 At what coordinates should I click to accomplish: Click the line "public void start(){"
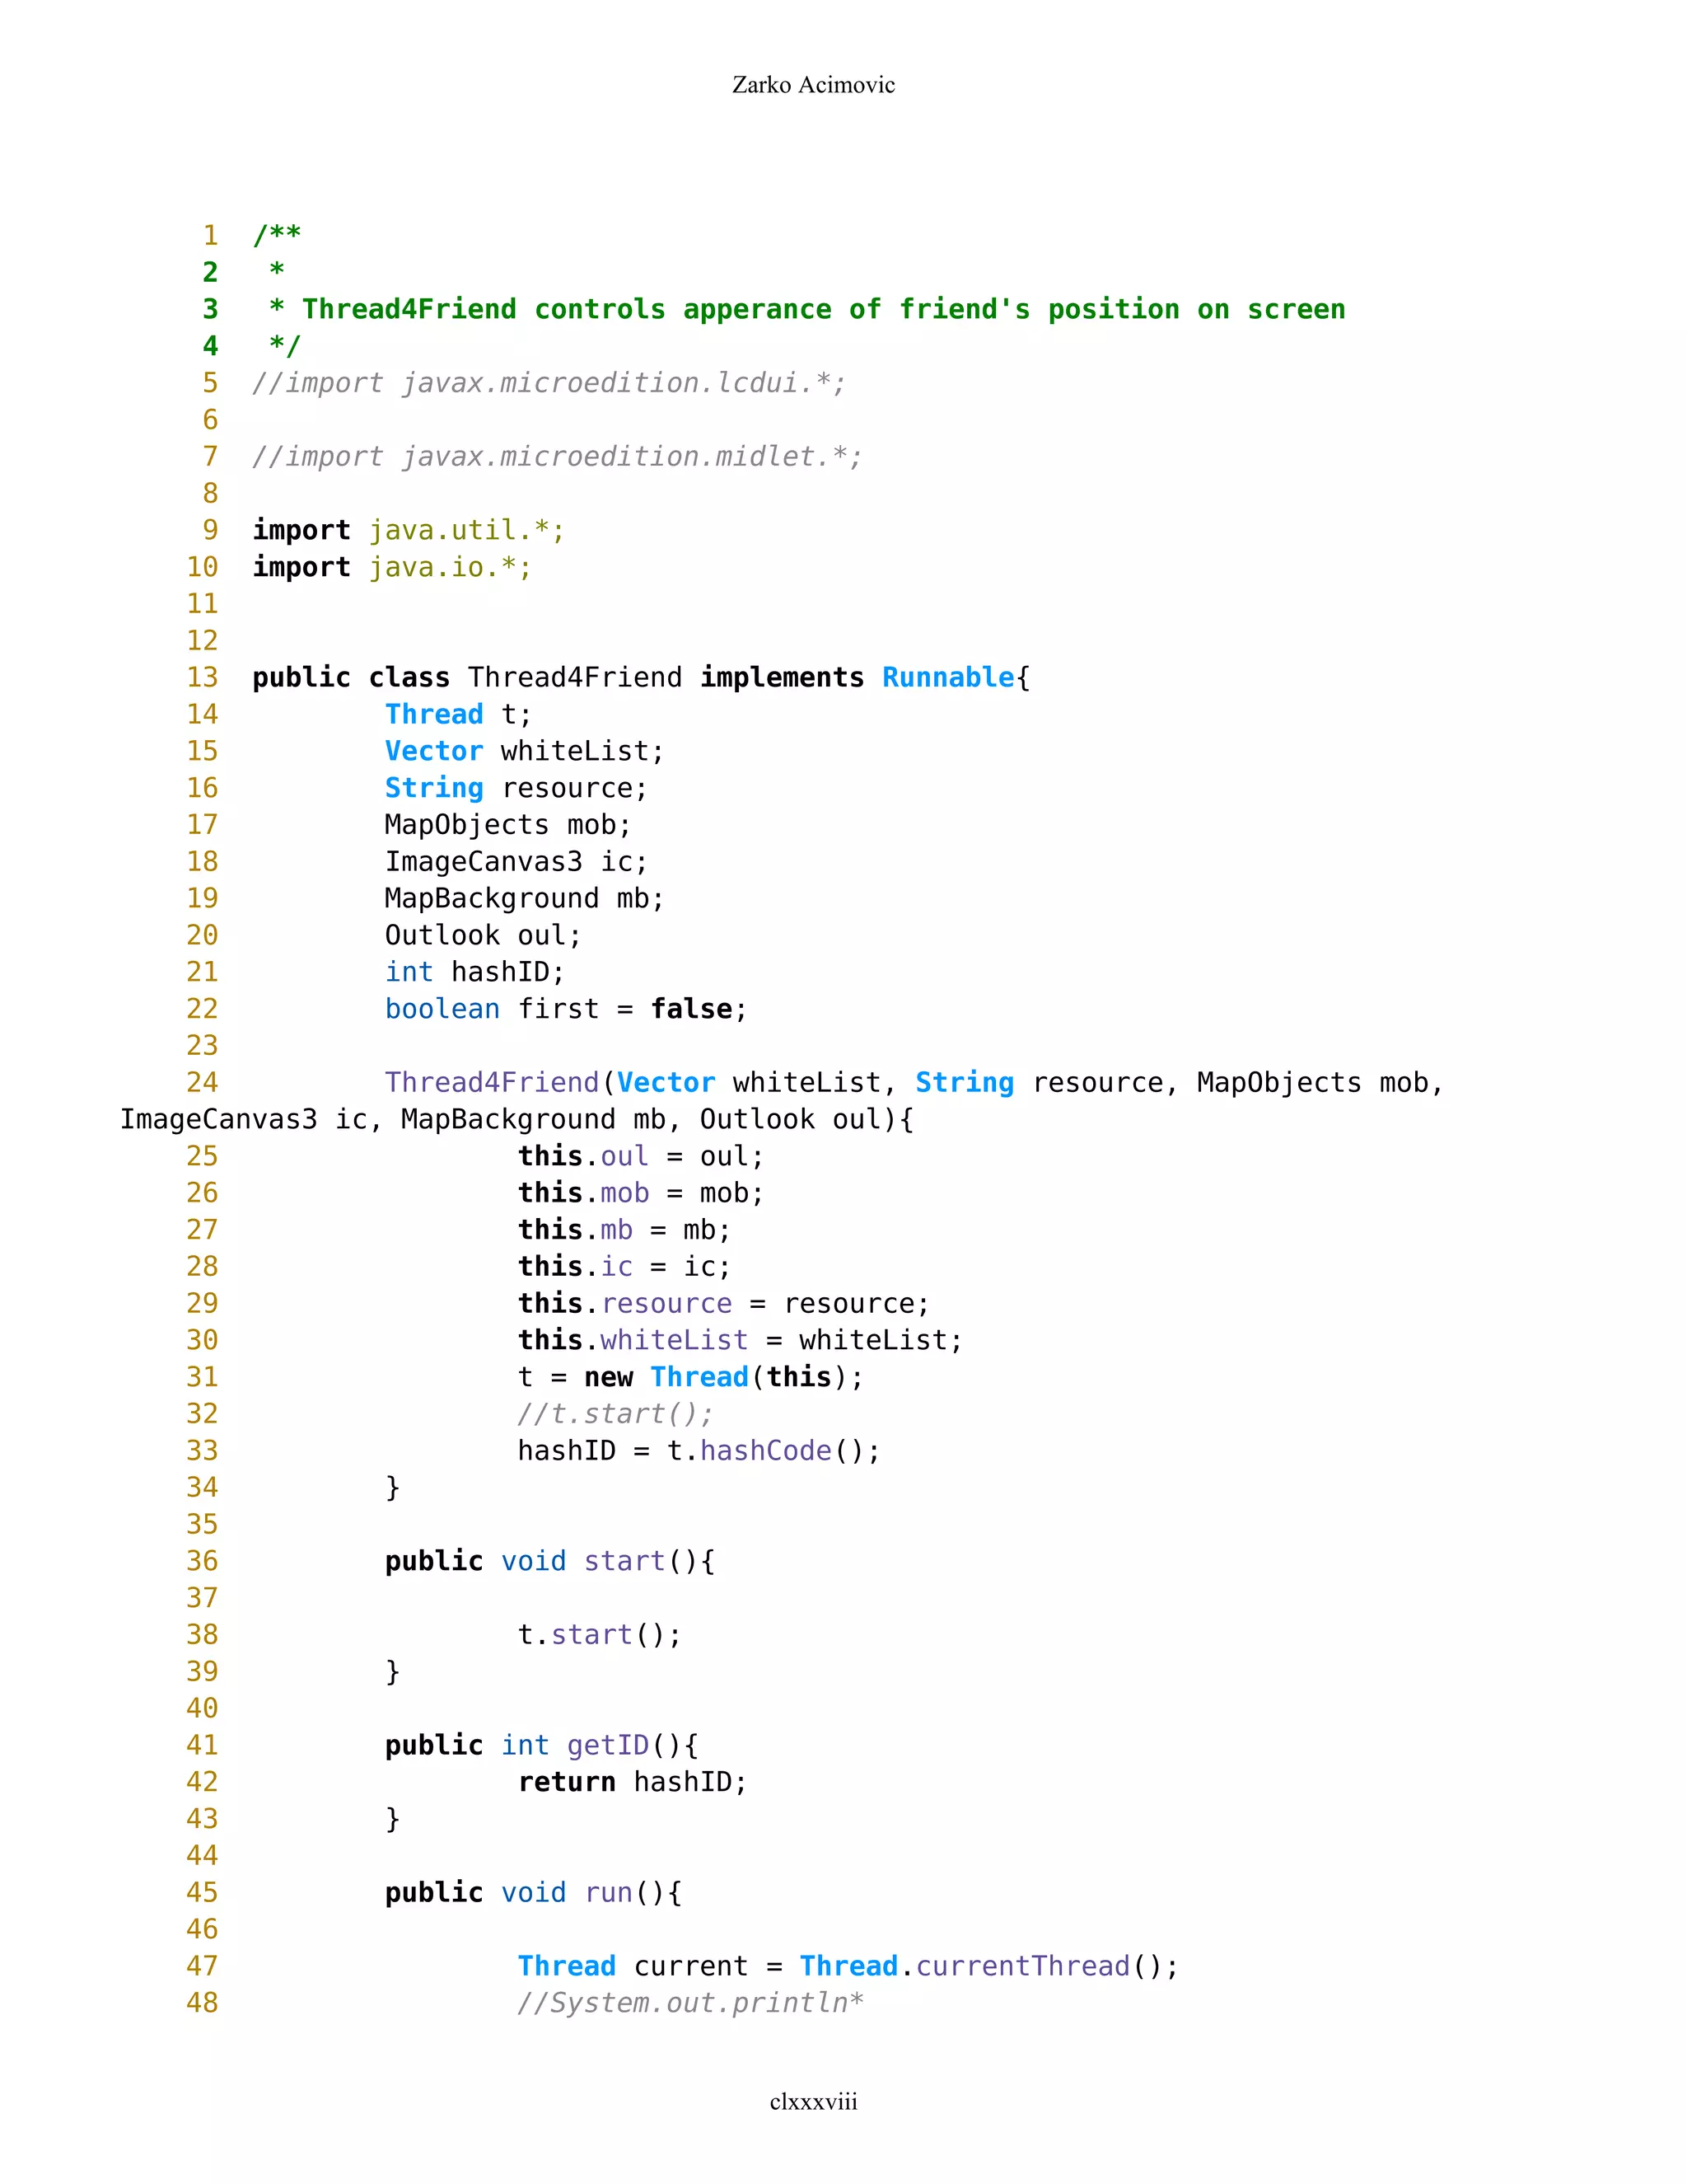pos(551,1561)
